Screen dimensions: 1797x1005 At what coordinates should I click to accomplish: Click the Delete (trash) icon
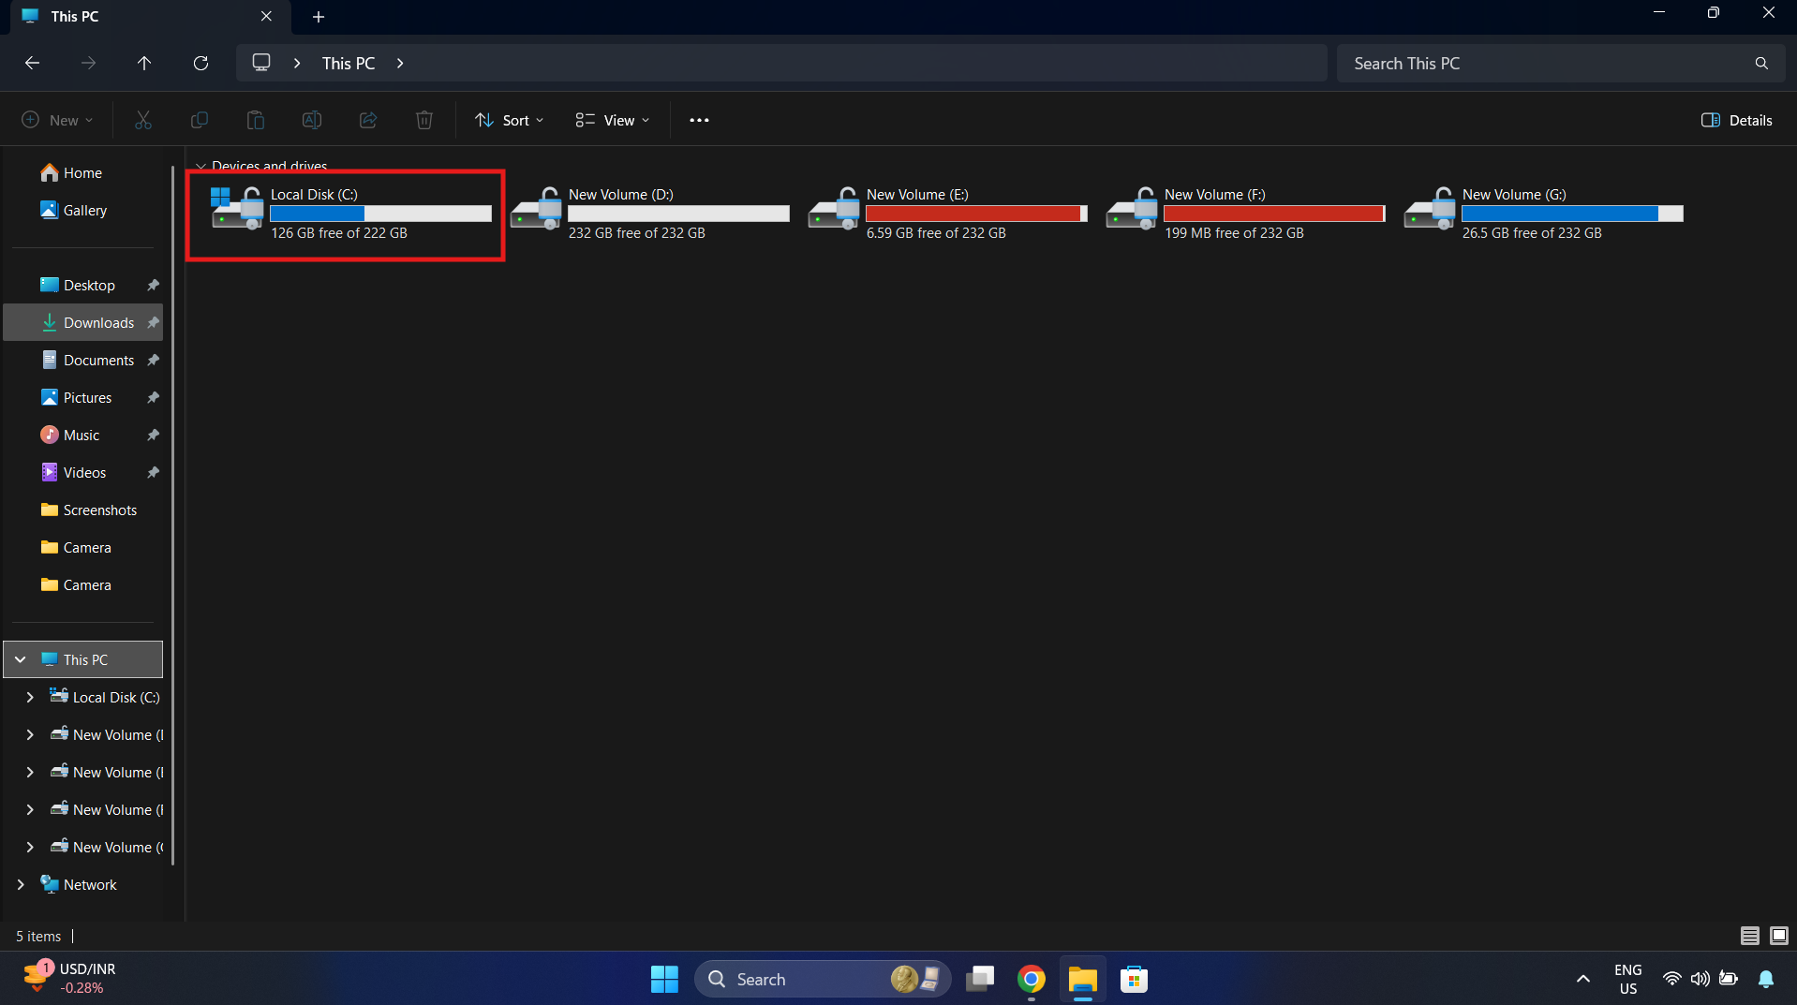coord(423,120)
